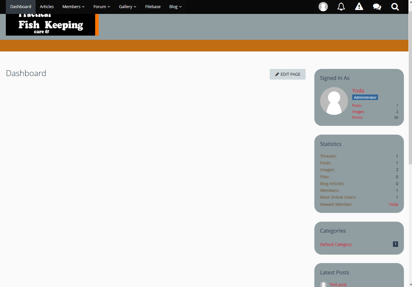Open the Test post link
This screenshot has width=412, height=287.
click(x=338, y=284)
